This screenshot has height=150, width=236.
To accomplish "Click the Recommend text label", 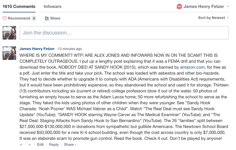I will point(19,18).
